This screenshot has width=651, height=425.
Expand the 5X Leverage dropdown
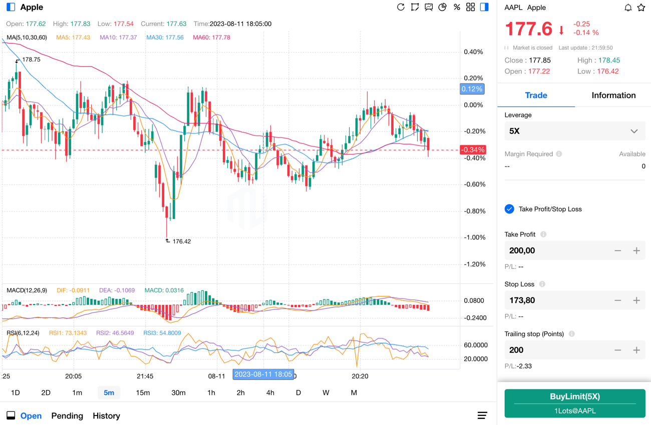coord(574,131)
